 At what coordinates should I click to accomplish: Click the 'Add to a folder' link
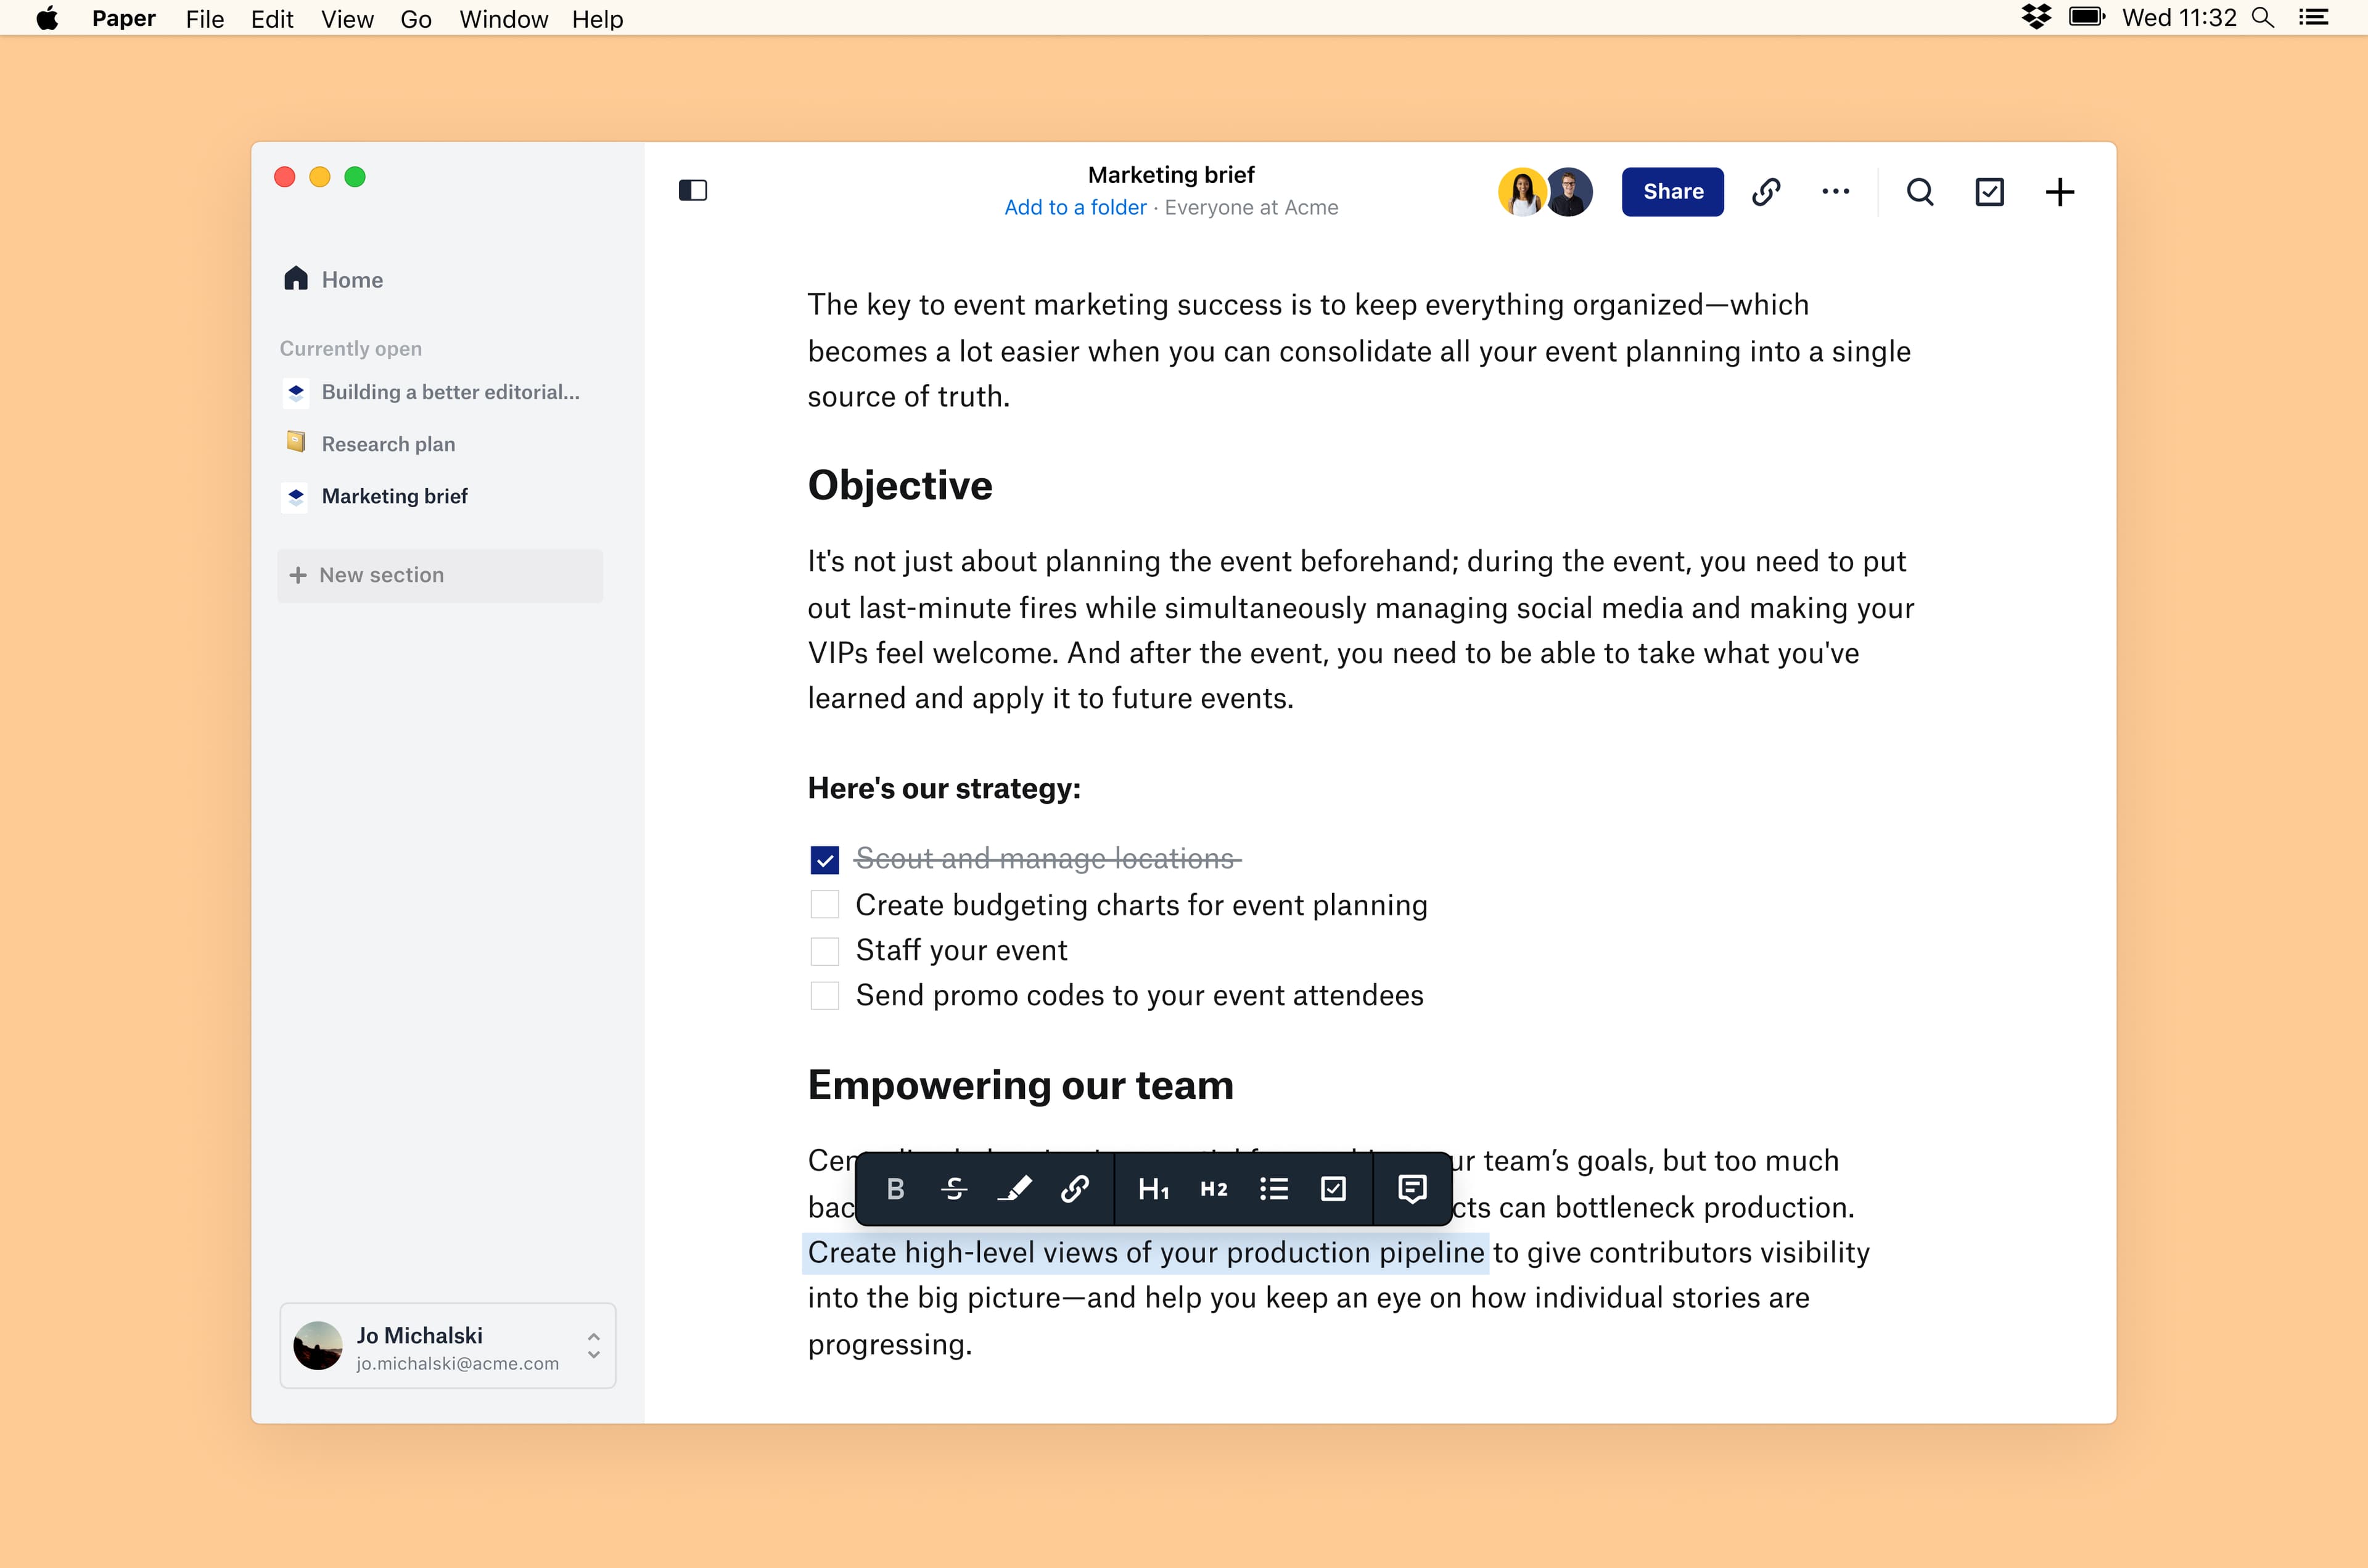click(x=1074, y=207)
